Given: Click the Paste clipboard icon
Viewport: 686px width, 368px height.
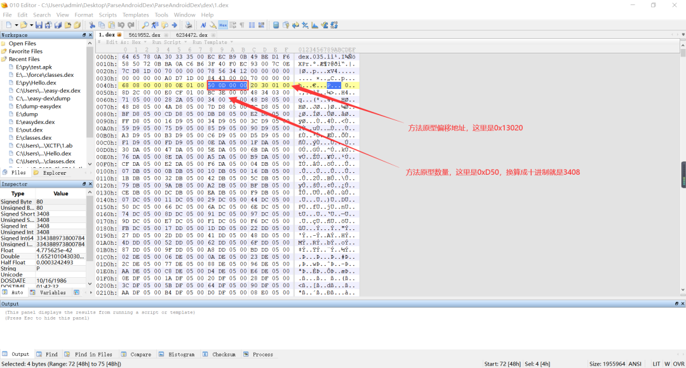Looking at the screenshot, I should (x=111, y=25).
